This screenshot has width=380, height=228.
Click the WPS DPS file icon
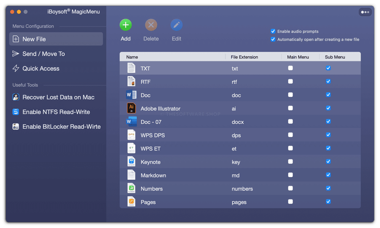pyautogui.click(x=131, y=135)
